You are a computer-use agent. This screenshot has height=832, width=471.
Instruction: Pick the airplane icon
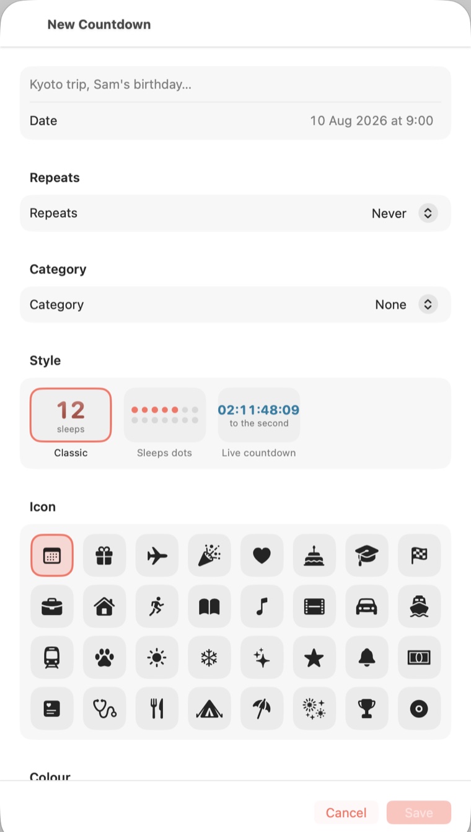pos(157,555)
